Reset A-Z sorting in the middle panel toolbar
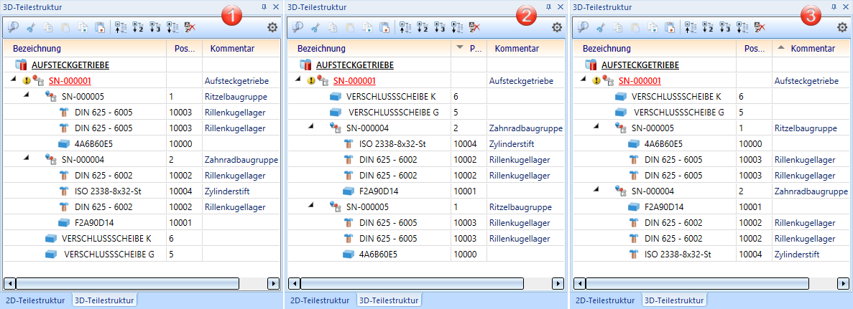 [x=474, y=27]
